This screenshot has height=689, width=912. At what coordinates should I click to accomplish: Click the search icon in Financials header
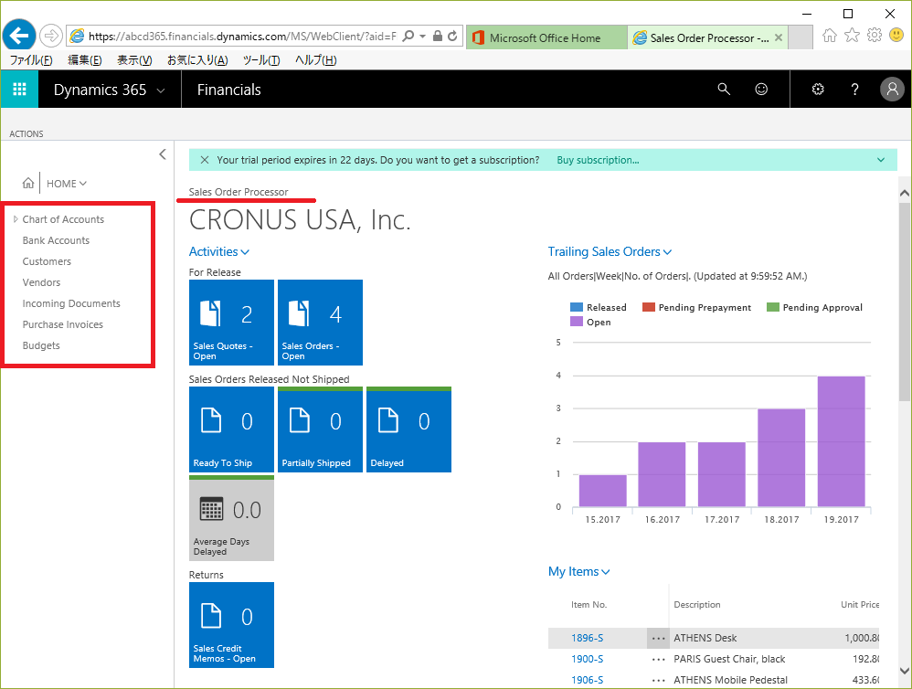tap(724, 89)
